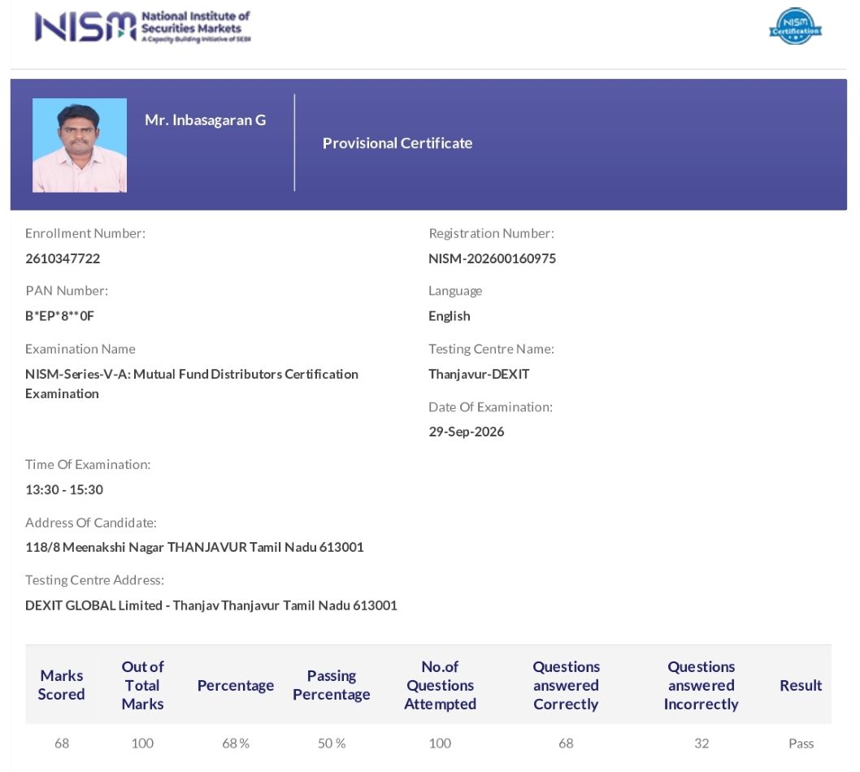860x772 pixels.
Task: Click the Enrollment Number label
Action: click(x=85, y=233)
